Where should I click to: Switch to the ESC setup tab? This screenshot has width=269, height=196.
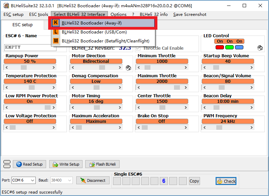point(23,25)
